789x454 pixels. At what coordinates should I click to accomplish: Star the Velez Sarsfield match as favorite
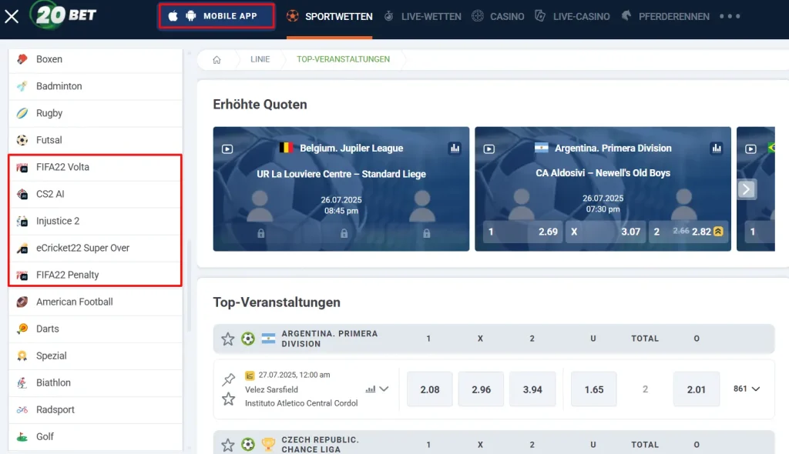pos(228,399)
